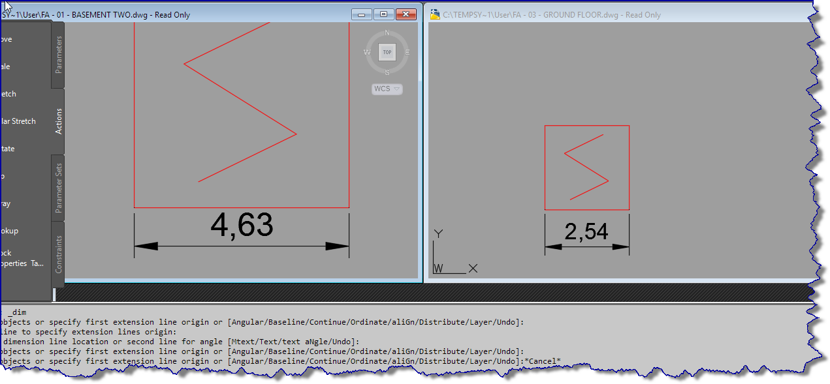Click the DWG icon on GROUND FLOOR title bar

point(434,14)
